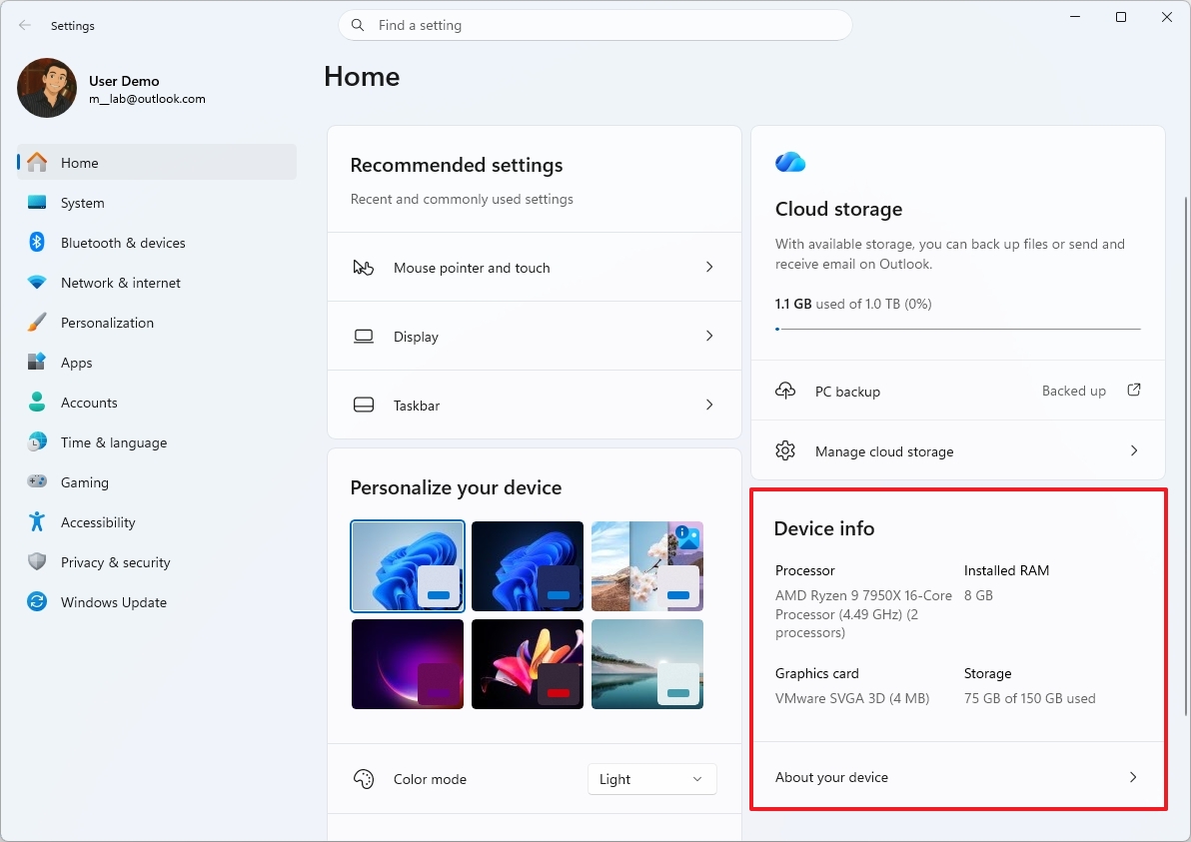Open the System settings icon
Screen dimensions: 1191x842
[x=36, y=203]
